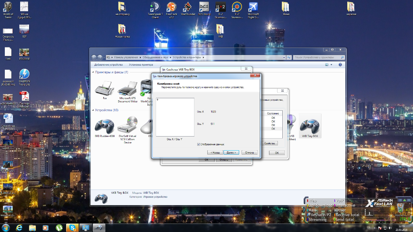Click the network tray icon
The width and height of the screenshot is (413, 232).
(x=385, y=228)
